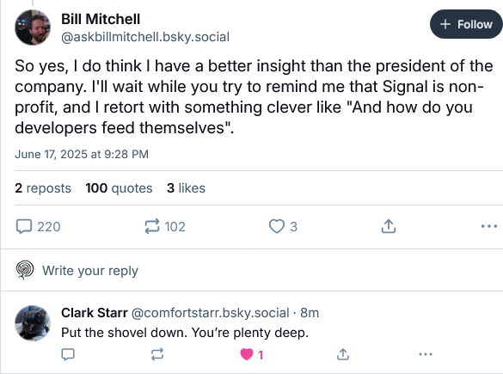Share Bill Mitchell's post via upload icon

tap(389, 226)
